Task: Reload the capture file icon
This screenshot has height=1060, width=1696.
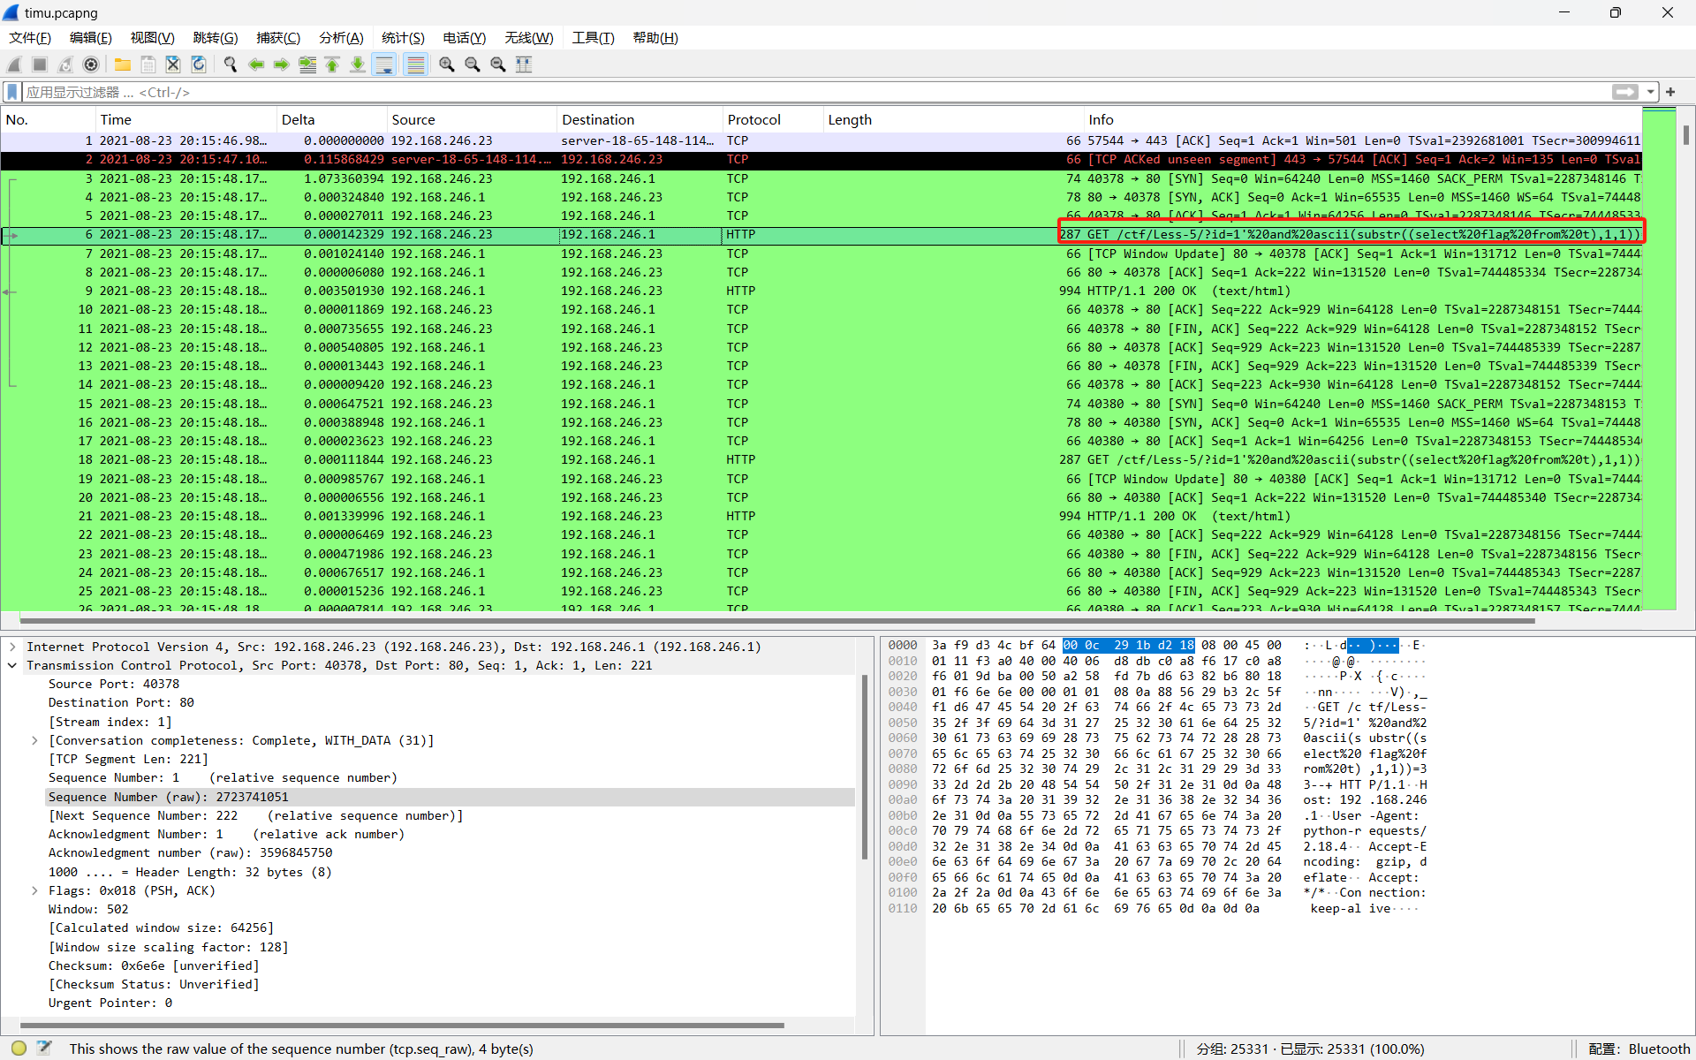Action: coord(199,64)
